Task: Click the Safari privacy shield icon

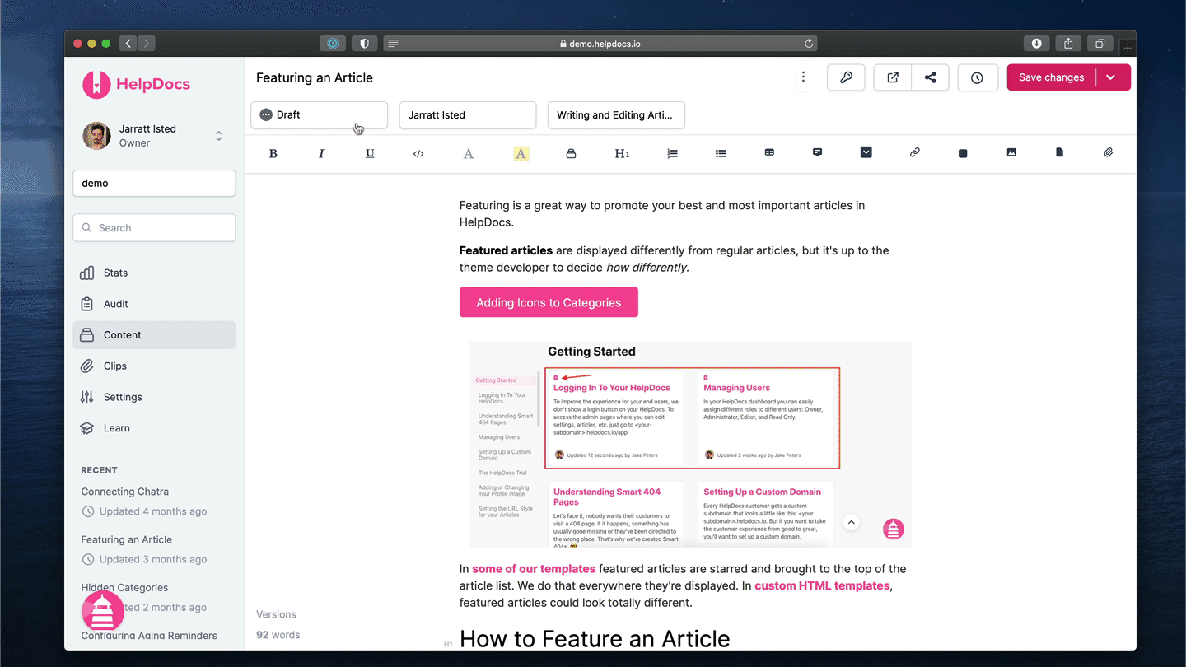Action: (x=364, y=44)
